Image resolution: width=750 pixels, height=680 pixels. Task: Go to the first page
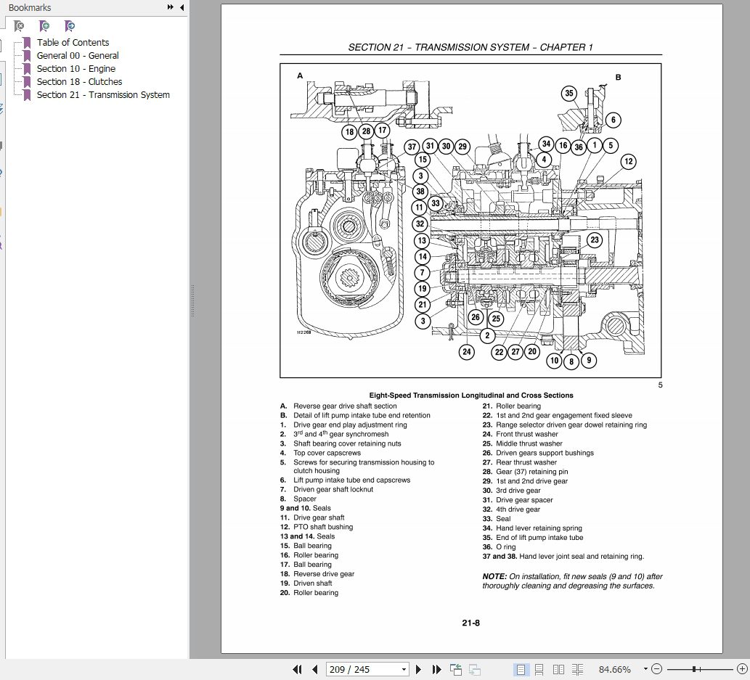pyautogui.click(x=297, y=670)
